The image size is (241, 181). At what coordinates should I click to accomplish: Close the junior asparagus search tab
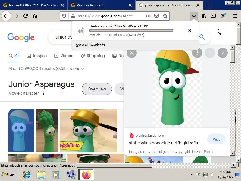point(198,5)
